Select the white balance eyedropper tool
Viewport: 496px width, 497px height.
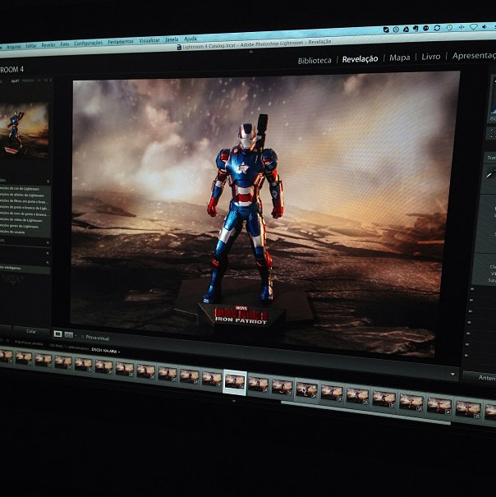tap(490, 174)
